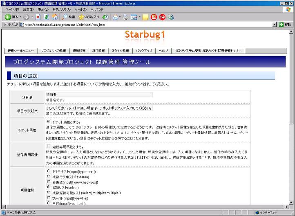
Task: Open the 表示(V) menu
Action: 43,9
